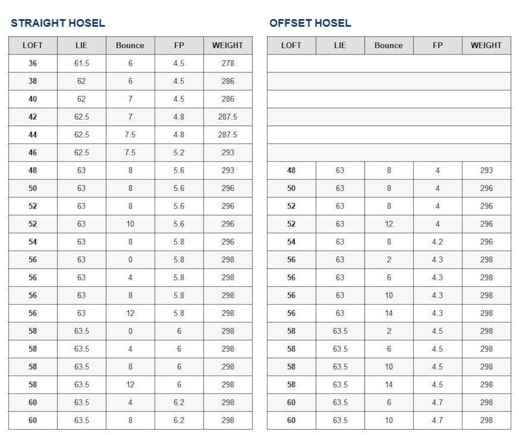Click the STRAIGHT HOSEL heading
Screen dimensions: 519x435
click(58, 23)
